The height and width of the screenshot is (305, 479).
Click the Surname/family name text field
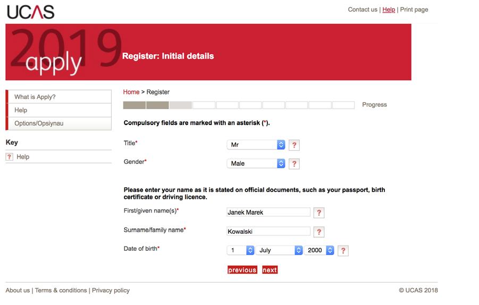(268, 232)
